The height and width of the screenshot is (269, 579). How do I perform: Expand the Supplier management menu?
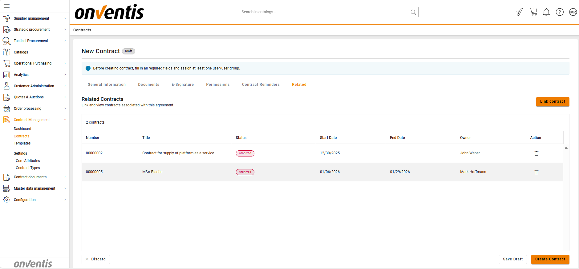31,18
